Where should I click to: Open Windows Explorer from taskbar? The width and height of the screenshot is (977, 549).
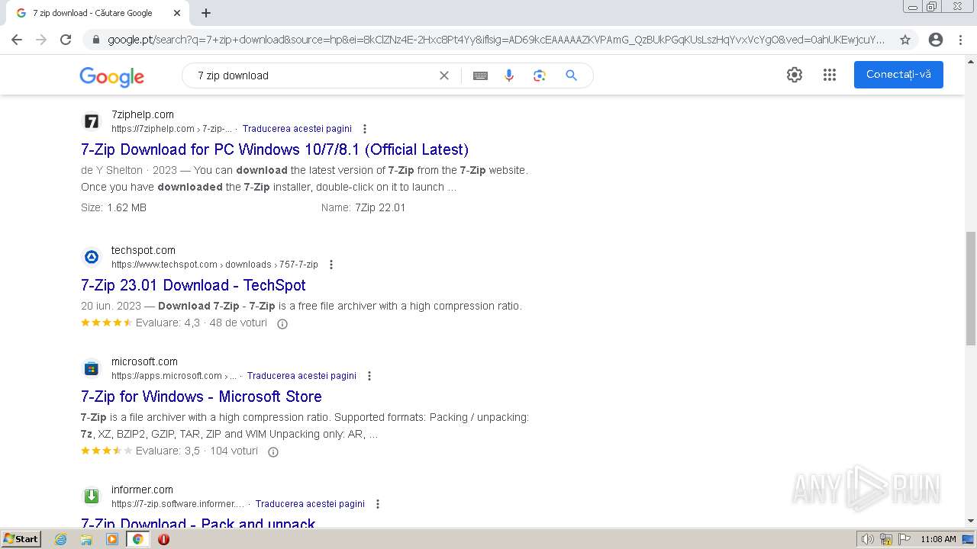[x=86, y=539]
